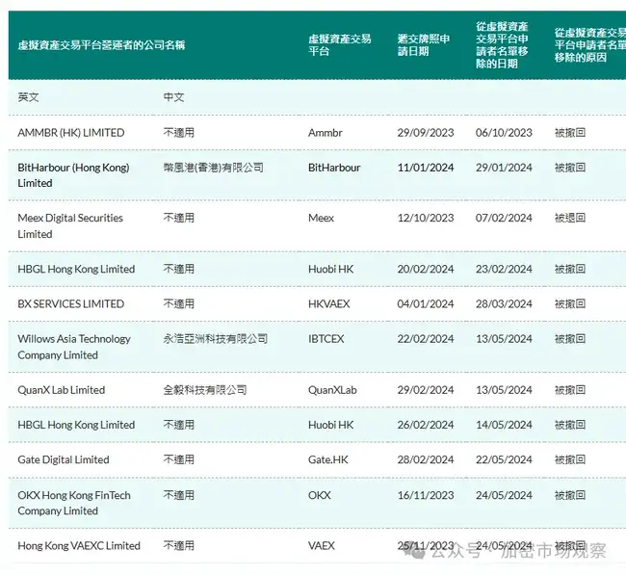Click removal date '06/10/2023'
The image size is (626, 575).
pos(504,133)
